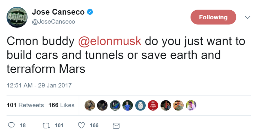This screenshot has height=134, width=260.
Task: Open the Keep Calm avatar liker profile
Action: click(153, 105)
